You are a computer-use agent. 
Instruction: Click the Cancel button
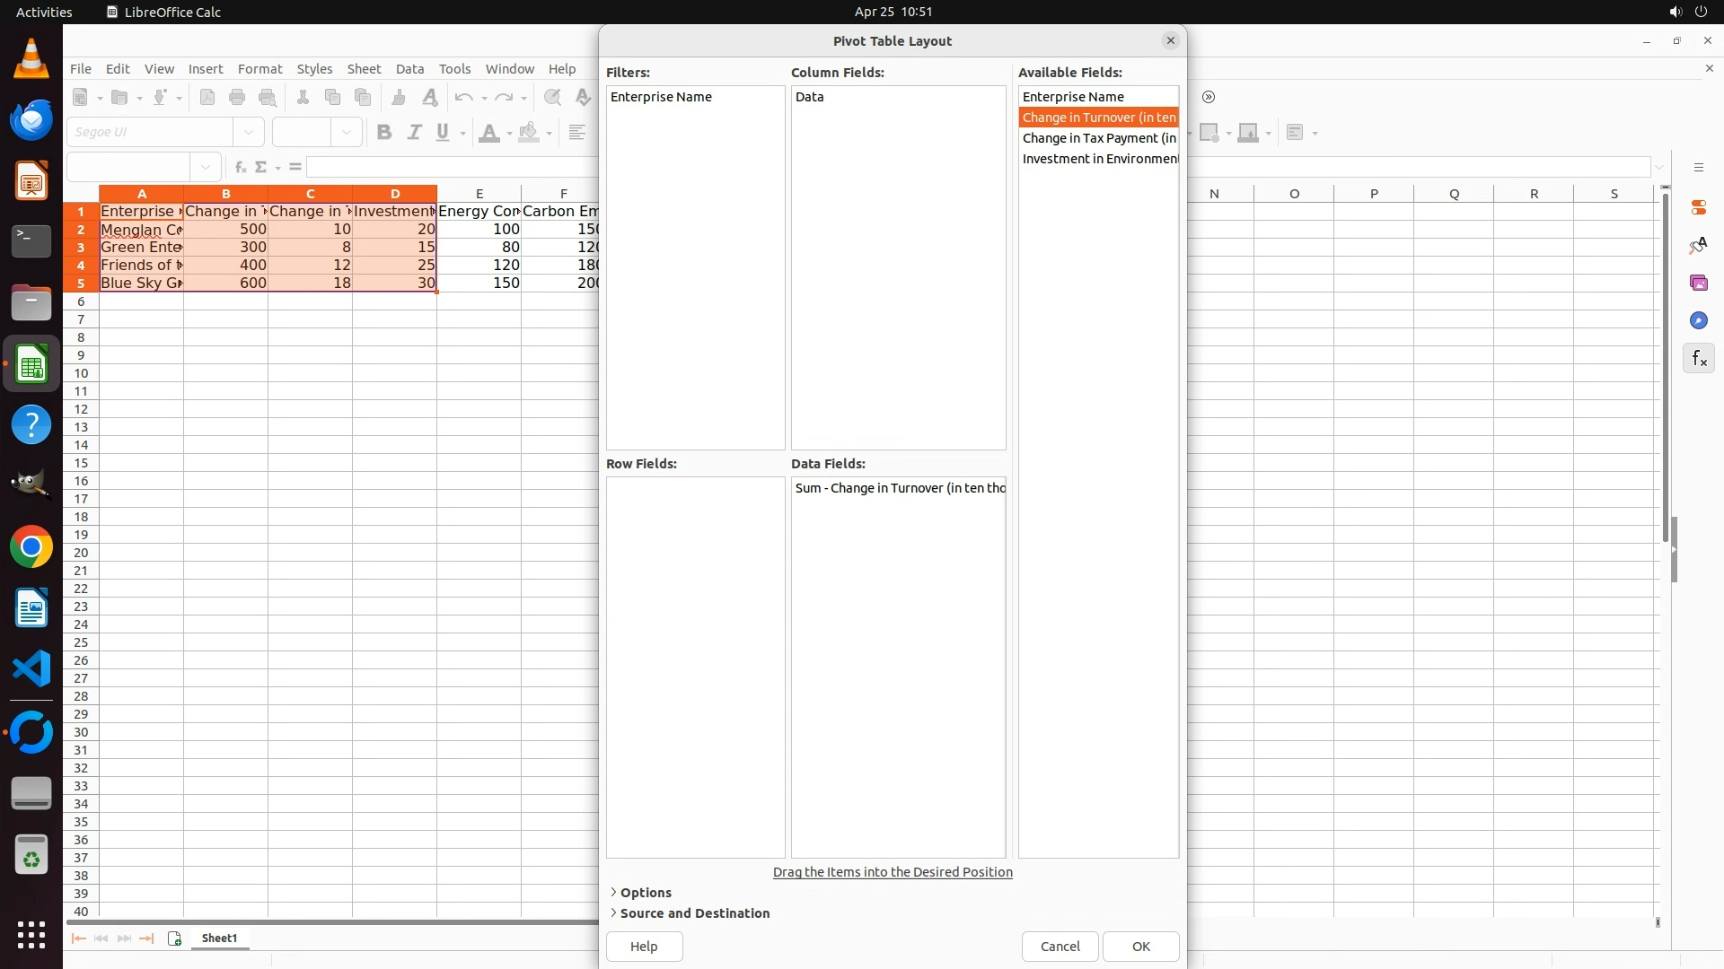pyautogui.click(x=1060, y=947)
